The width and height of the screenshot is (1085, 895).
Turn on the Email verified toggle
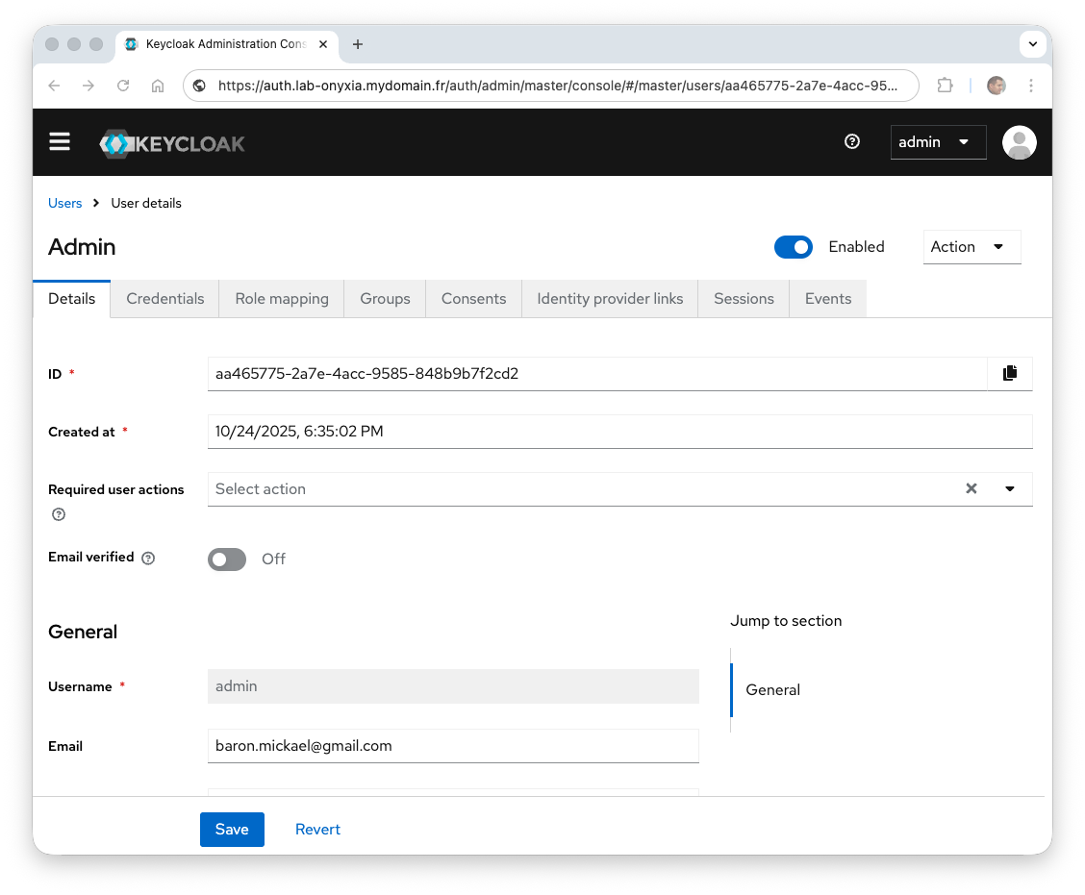(x=227, y=559)
